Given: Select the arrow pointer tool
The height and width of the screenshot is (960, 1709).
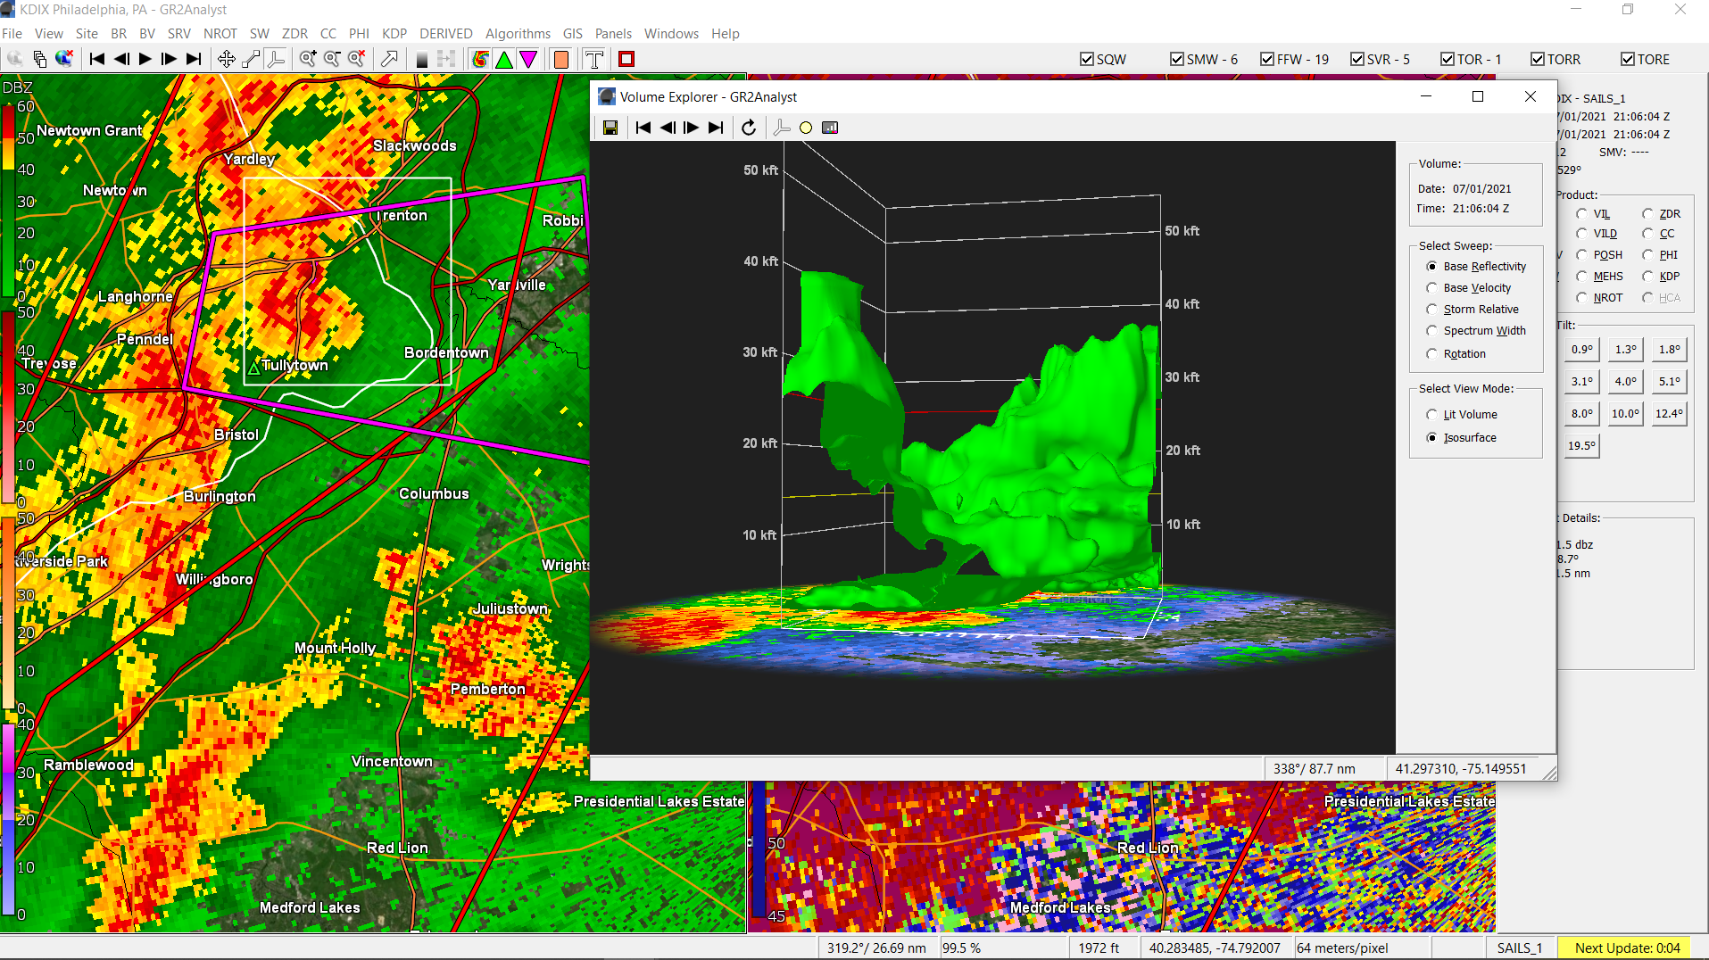Looking at the screenshot, I should pyautogui.click(x=389, y=59).
